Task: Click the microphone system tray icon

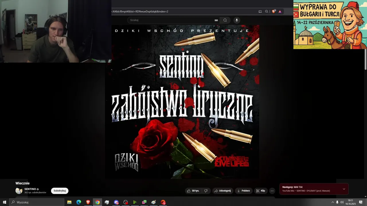Action: [x=337, y=202]
